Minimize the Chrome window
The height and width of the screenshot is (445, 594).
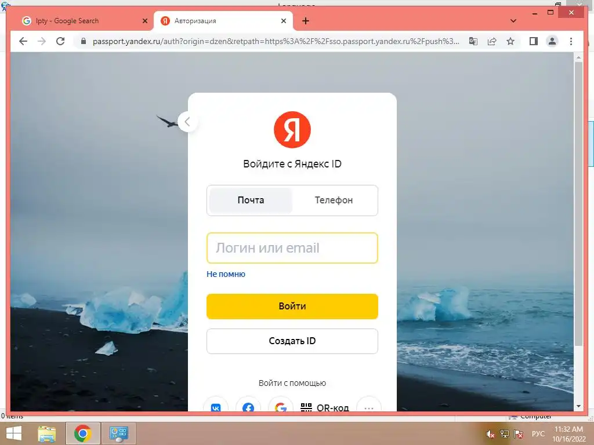tap(534, 13)
